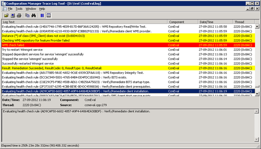Sort by the Component column header
261x149 pixels.
coord(183,22)
